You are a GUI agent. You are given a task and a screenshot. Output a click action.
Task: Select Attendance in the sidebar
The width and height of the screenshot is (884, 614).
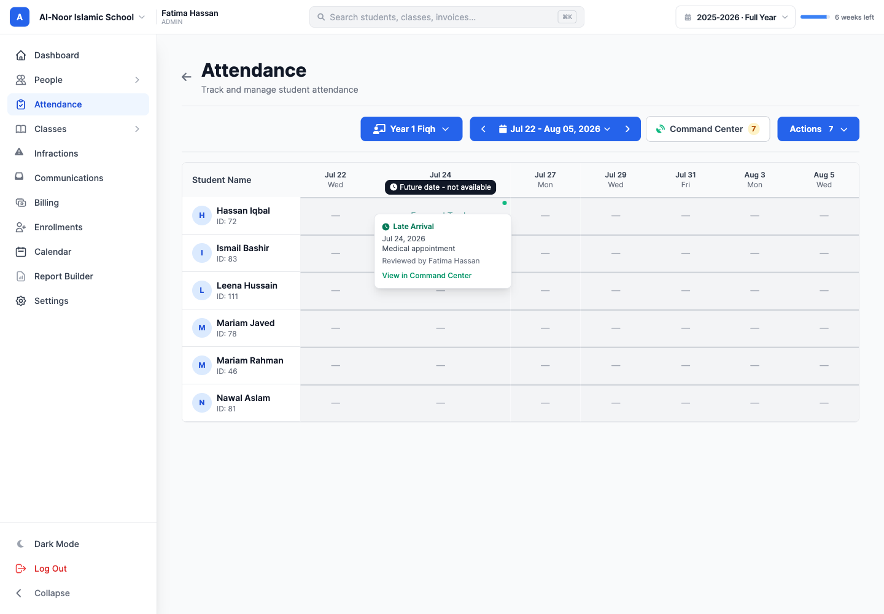78,104
